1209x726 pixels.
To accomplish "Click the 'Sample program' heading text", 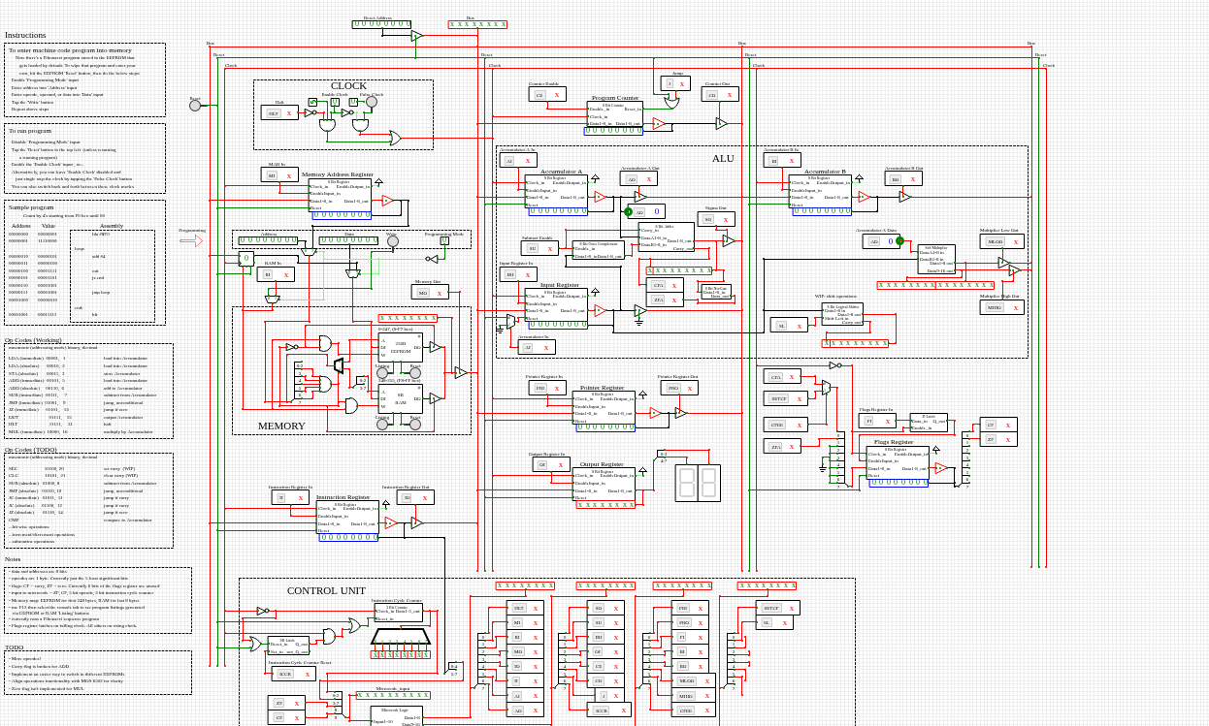I will tap(31, 207).
